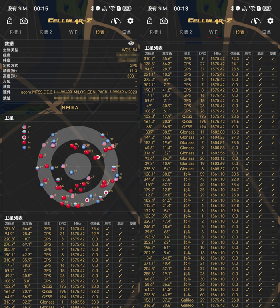Tap the 高度 value 303.1
The image size is (280, 308).
132,76
